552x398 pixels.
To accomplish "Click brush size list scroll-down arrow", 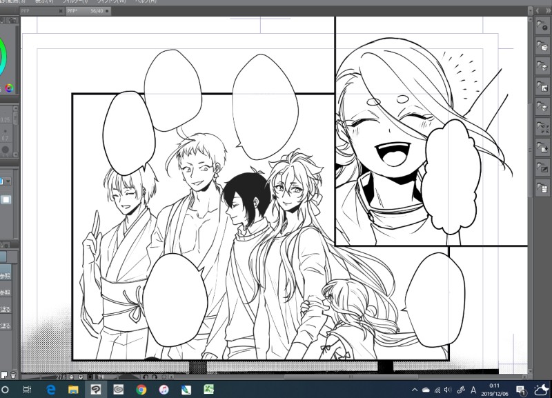I will pos(15,155).
